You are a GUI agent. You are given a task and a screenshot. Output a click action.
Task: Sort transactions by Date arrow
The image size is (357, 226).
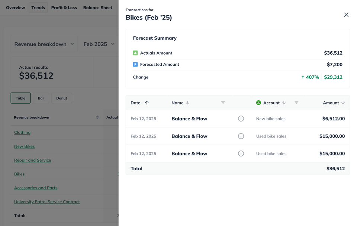147,103
